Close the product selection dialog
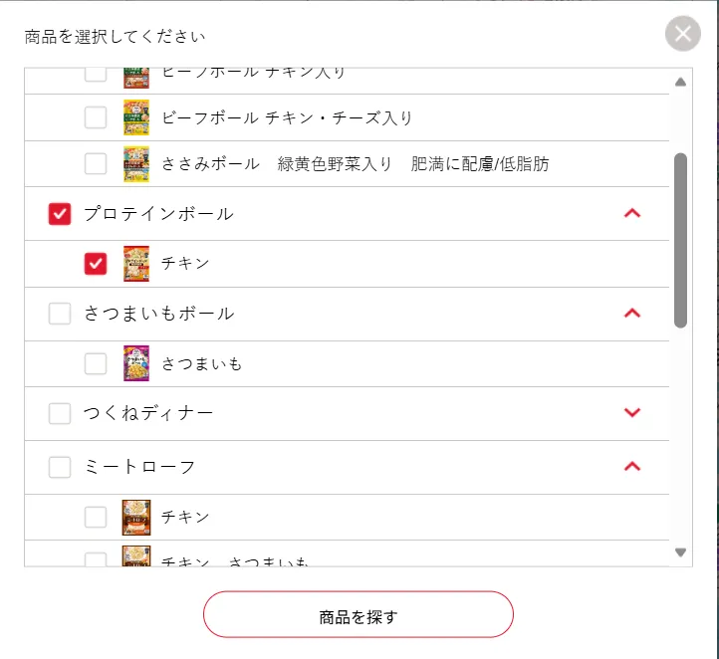719x659 pixels. [683, 35]
